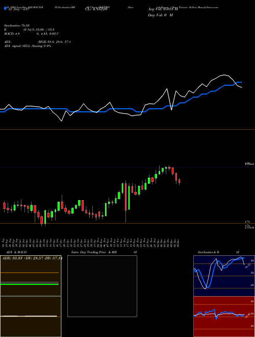Select 'ADX: 33.33 +DY: 28.57 -DY: 57.14' readout

point(32,258)
